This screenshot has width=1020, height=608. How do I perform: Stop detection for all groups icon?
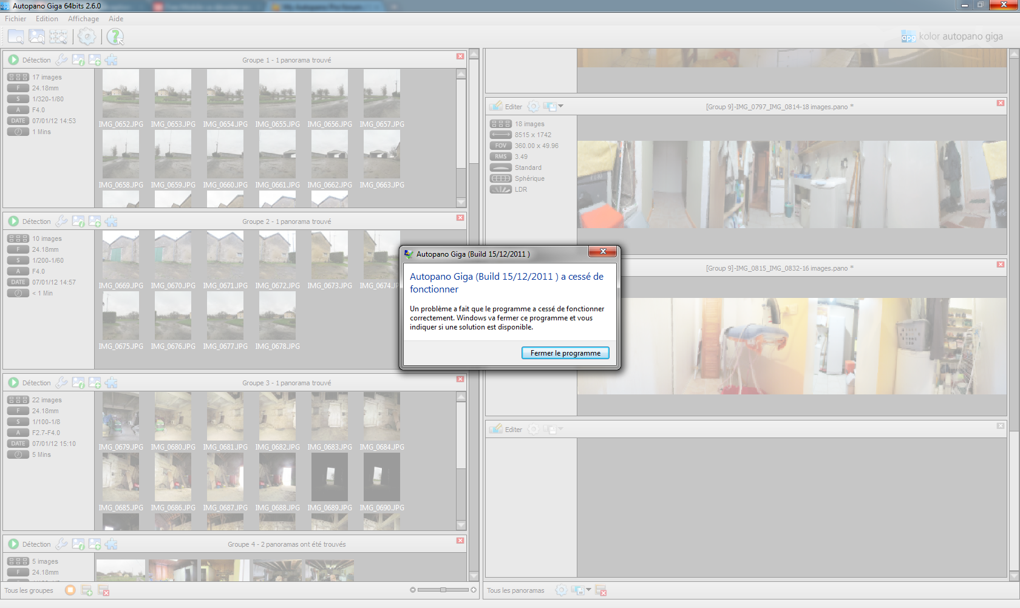(x=70, y=590)
